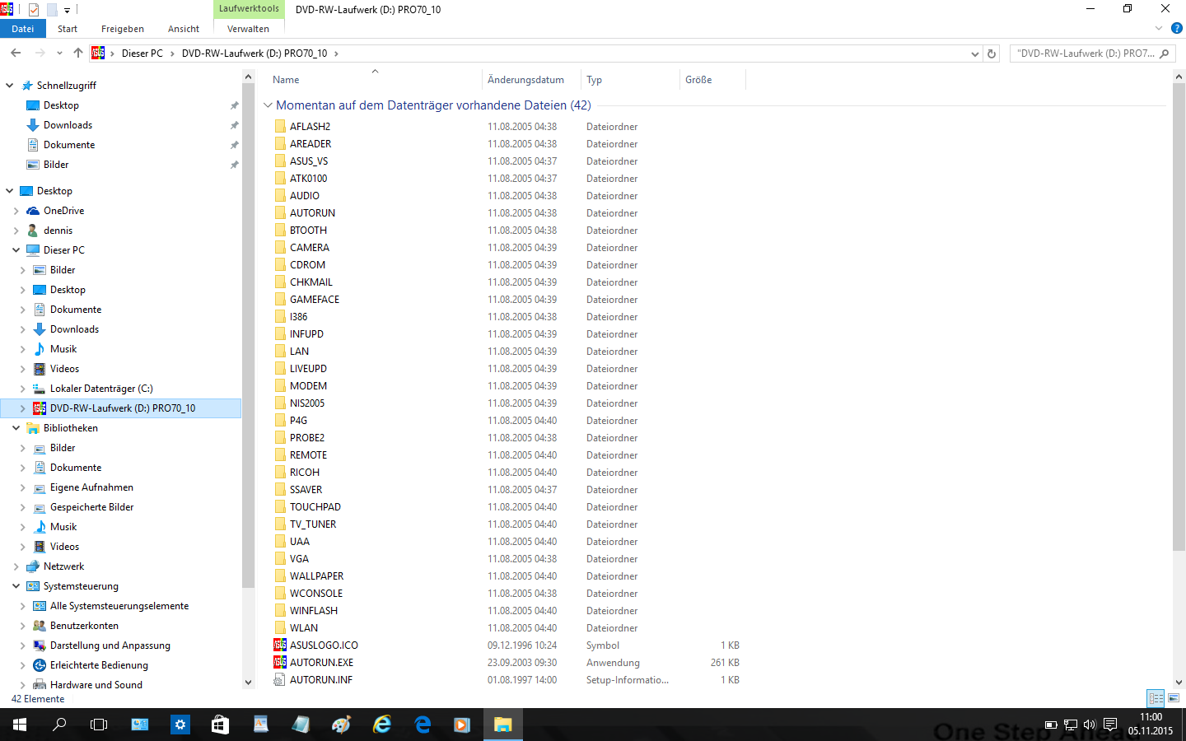Switch to large thumbnails view icon
1186x741 pixels.
tap(1174, 698)
